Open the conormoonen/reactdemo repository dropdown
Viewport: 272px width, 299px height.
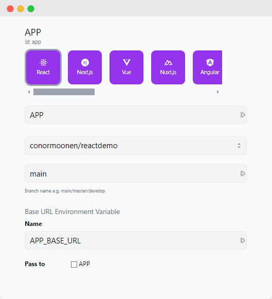(136, 146)
